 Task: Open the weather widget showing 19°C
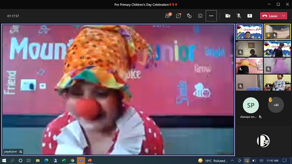pos(213,161)
